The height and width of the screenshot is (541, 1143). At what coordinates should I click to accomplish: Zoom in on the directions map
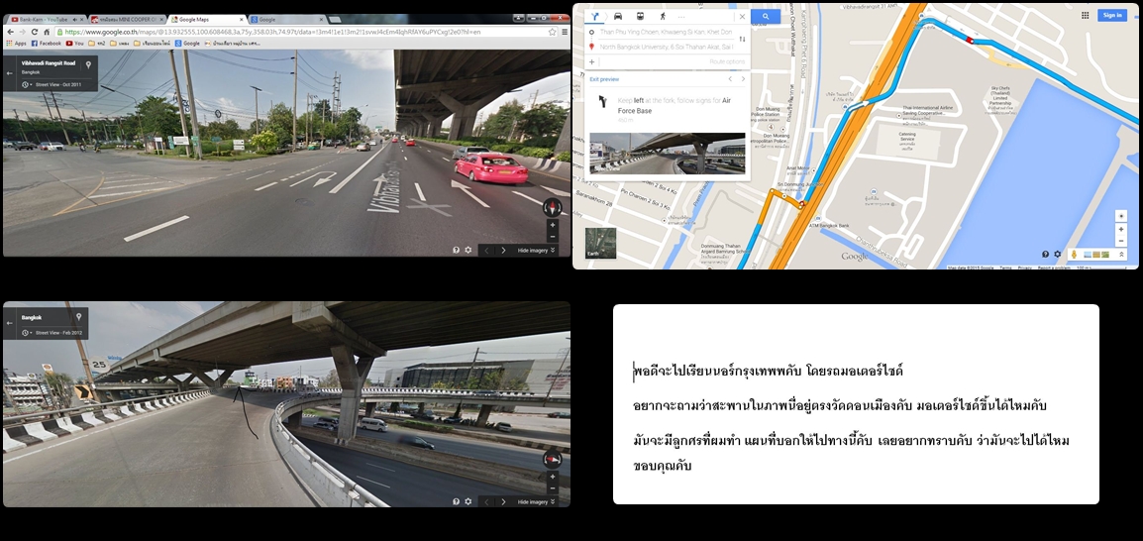(1121, 229)
